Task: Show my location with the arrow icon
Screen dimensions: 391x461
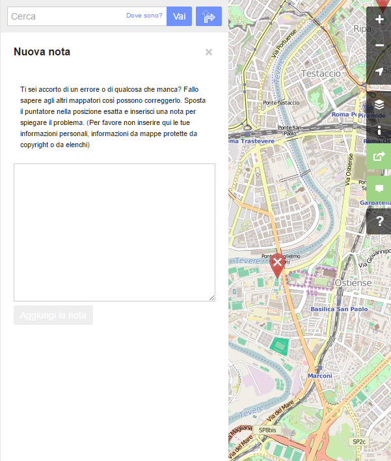Action: coord(379,72)
